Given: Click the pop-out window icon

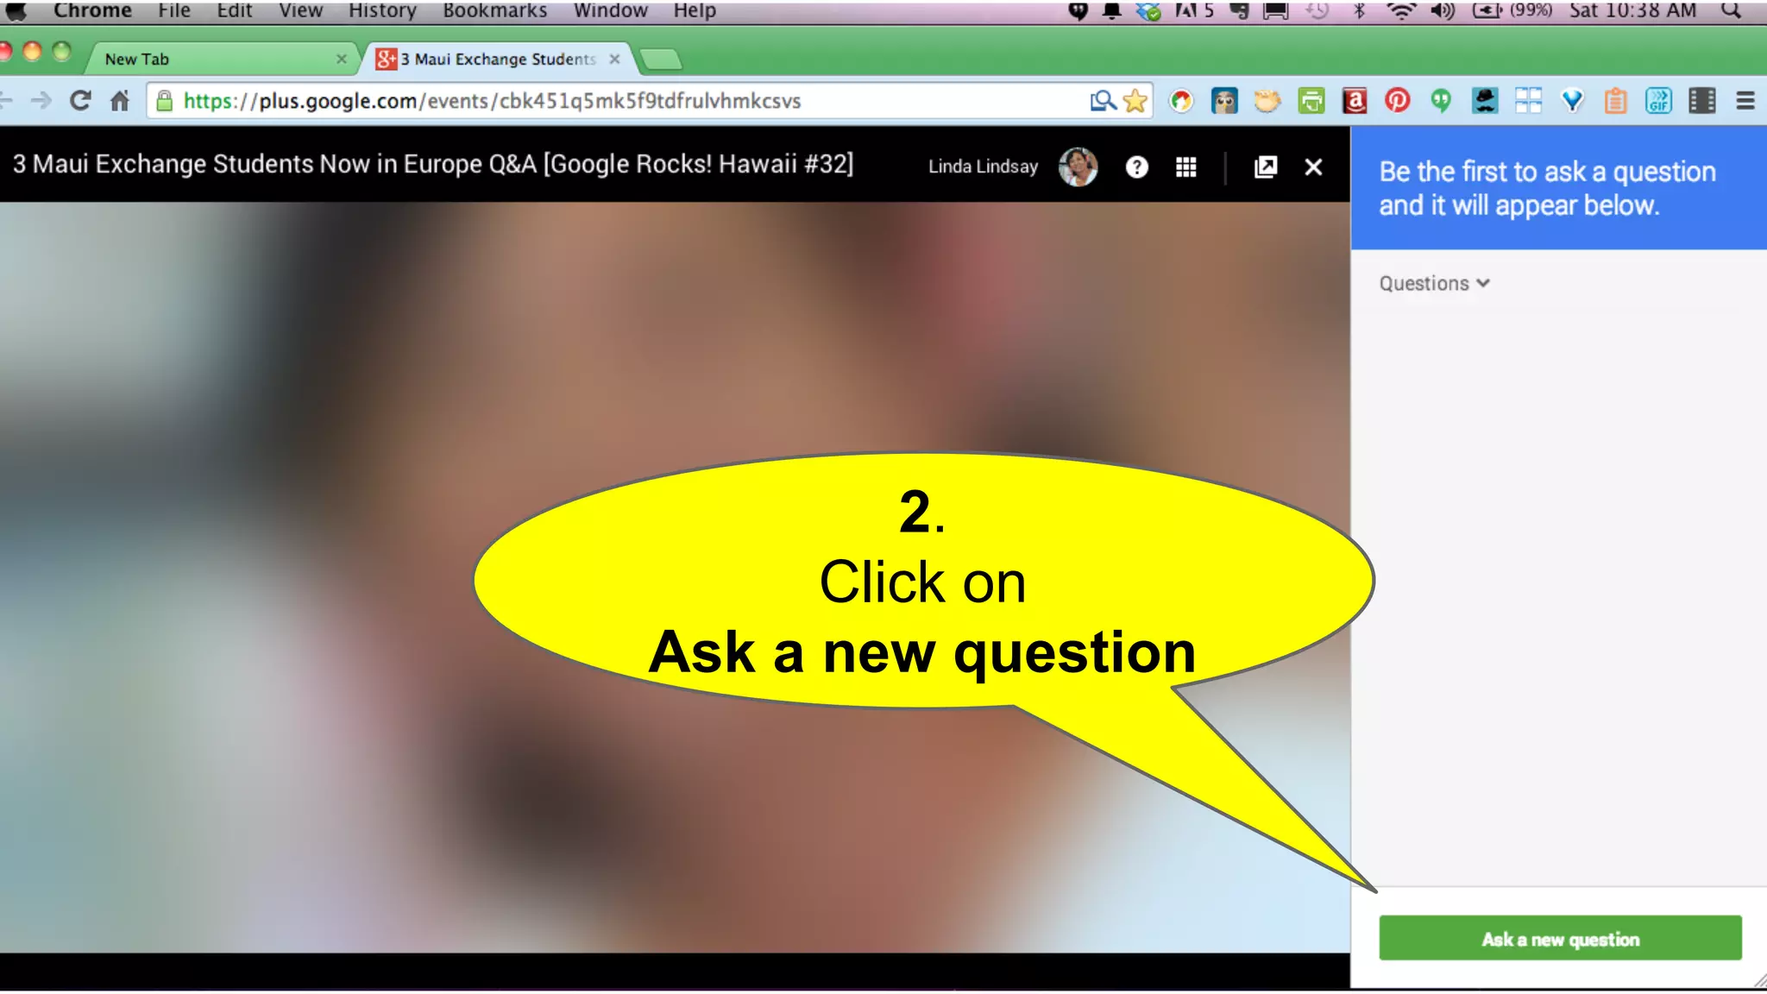Looking at the screenshot, I should [1265, 167].
